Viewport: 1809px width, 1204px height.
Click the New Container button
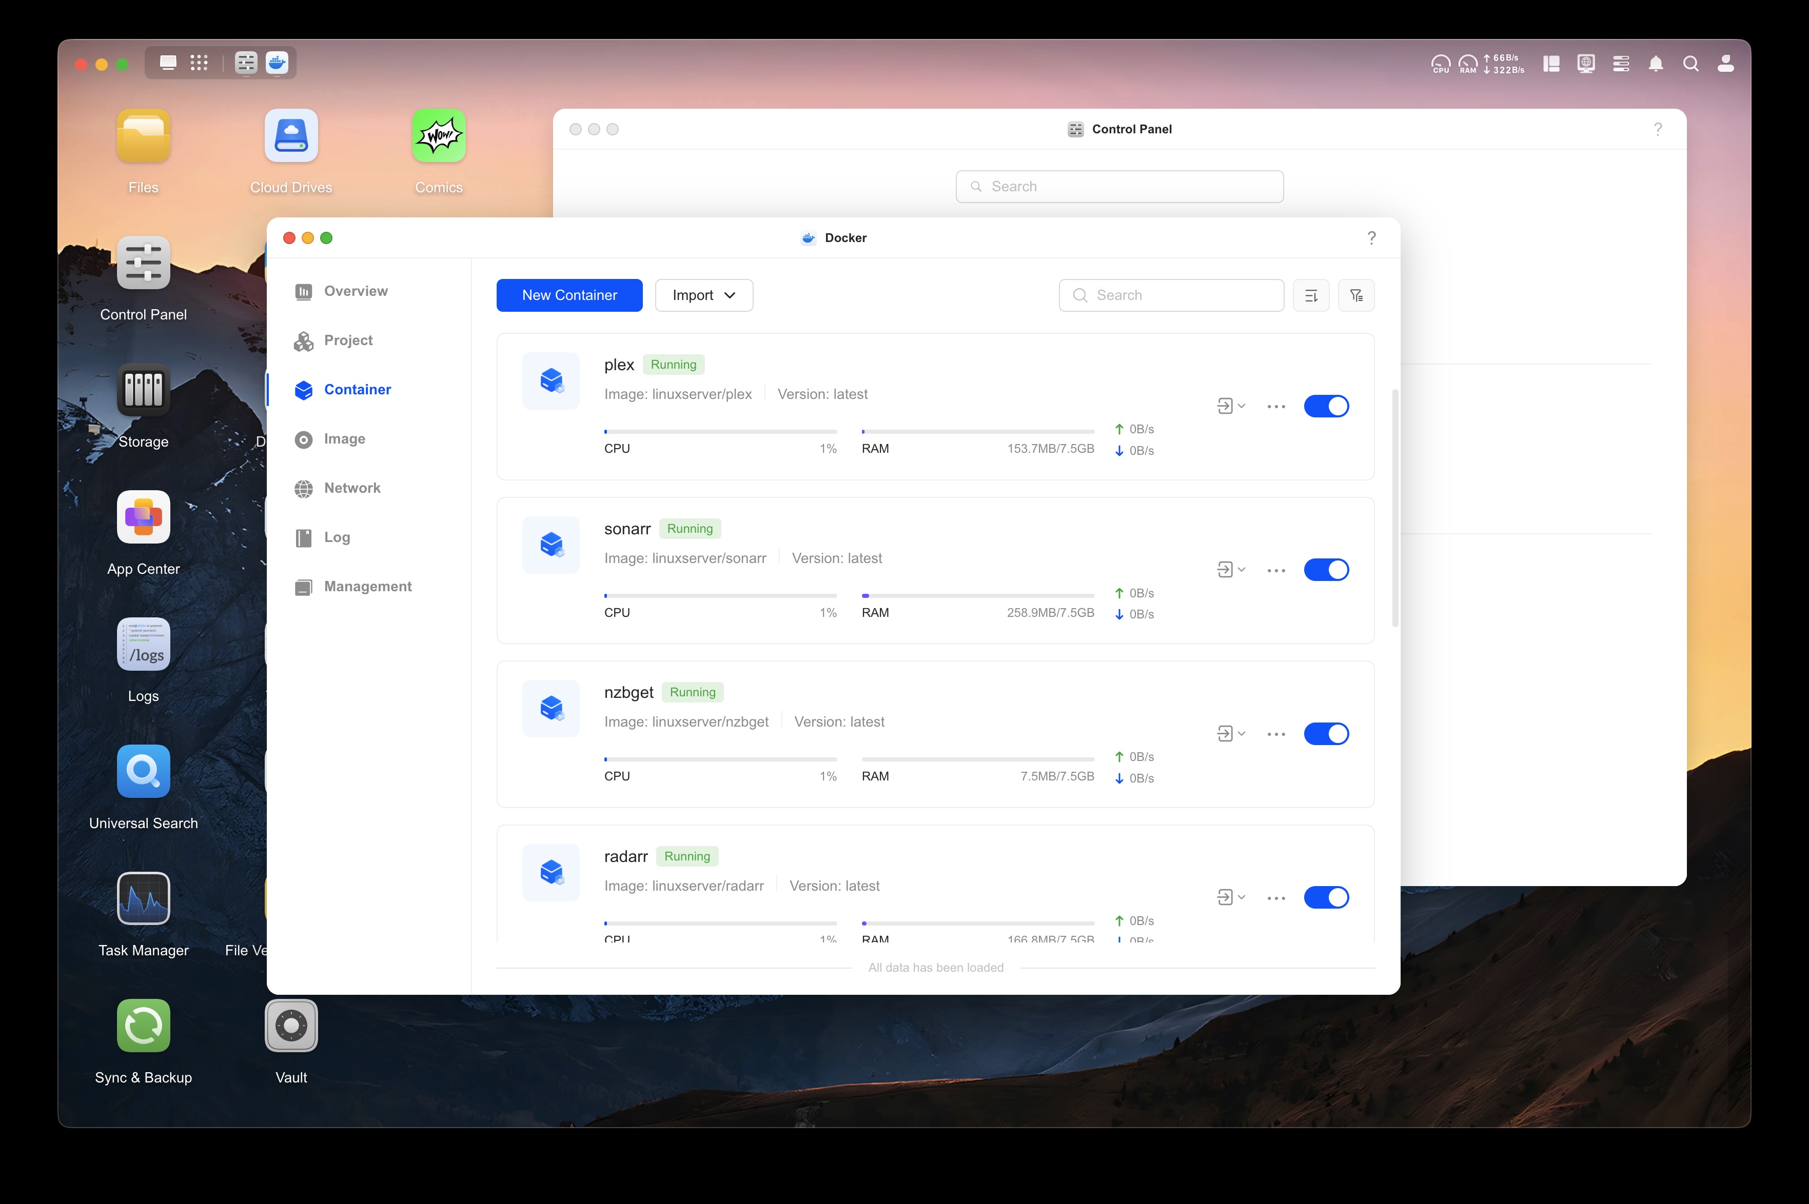(568, 295)
